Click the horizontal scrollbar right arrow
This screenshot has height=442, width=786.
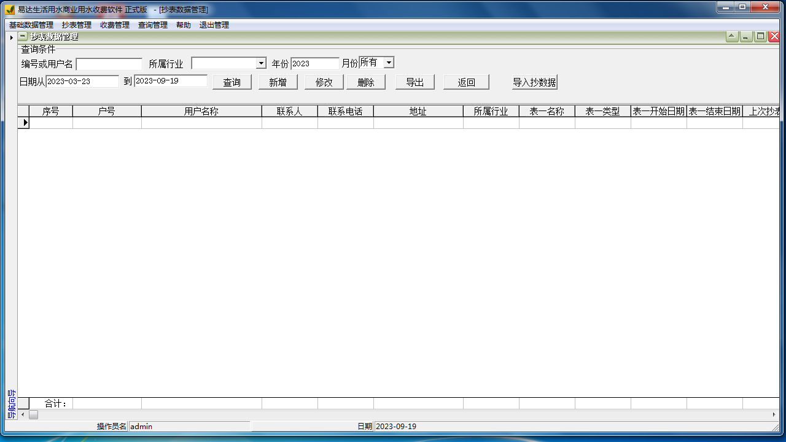pyautogui.click(x=774, y=415)
